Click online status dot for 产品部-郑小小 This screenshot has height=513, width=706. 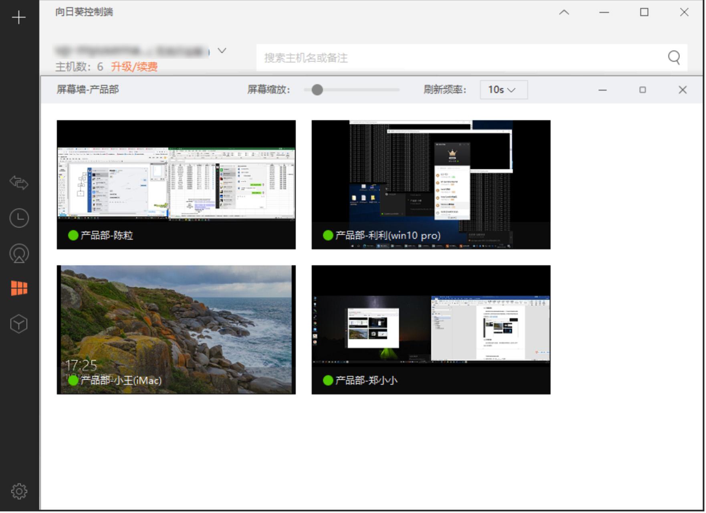click(329, 381)
